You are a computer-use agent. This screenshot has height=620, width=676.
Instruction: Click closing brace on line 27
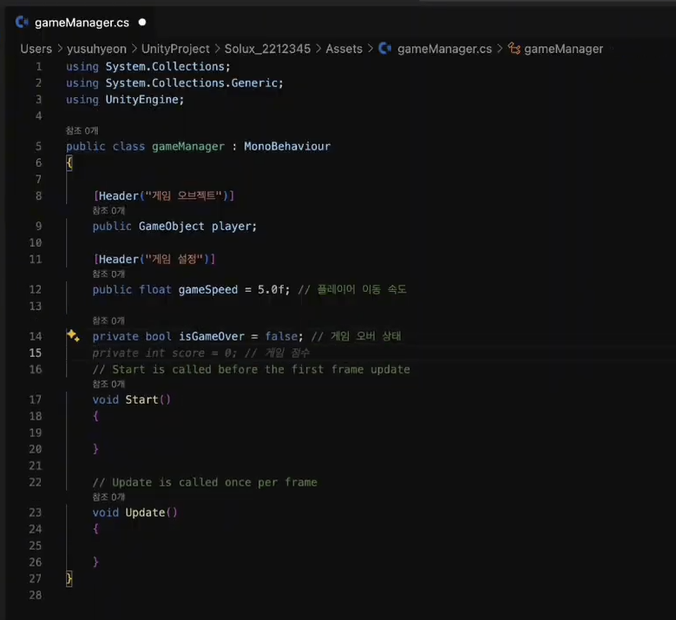pos(69,578)
